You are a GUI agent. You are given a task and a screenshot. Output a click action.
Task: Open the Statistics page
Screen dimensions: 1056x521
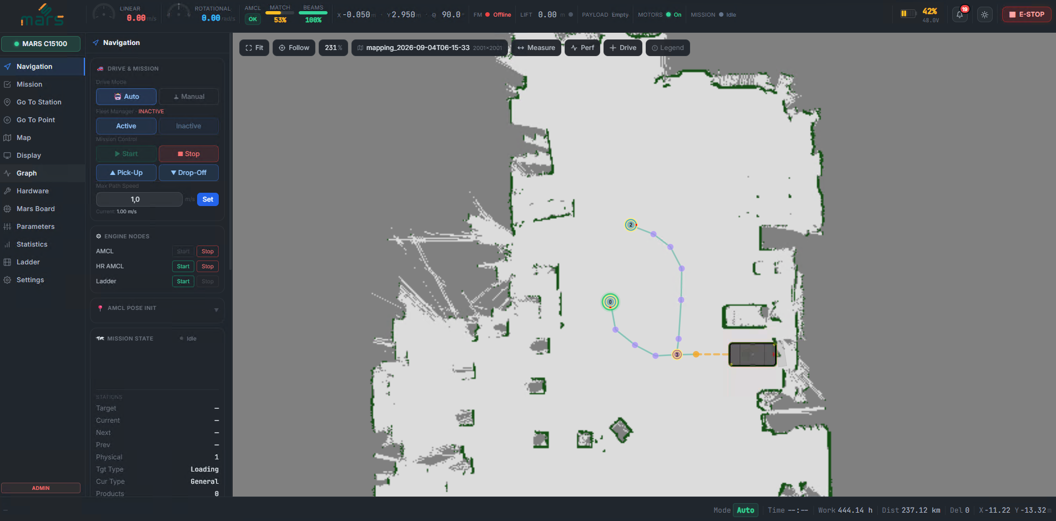tap(42, 244)
